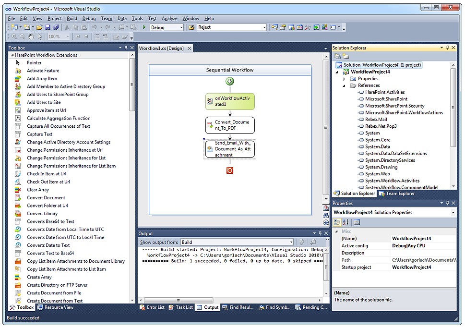Click the Open File folder icon
Screen dimensions: 465x328
39,27
